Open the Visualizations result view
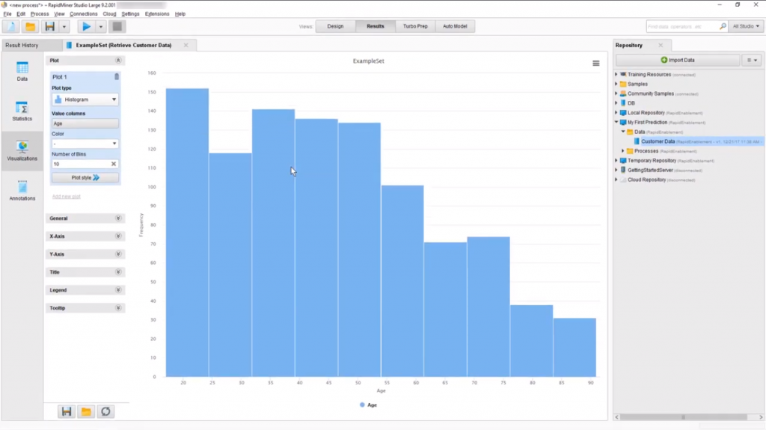 [x=22, y=151]
